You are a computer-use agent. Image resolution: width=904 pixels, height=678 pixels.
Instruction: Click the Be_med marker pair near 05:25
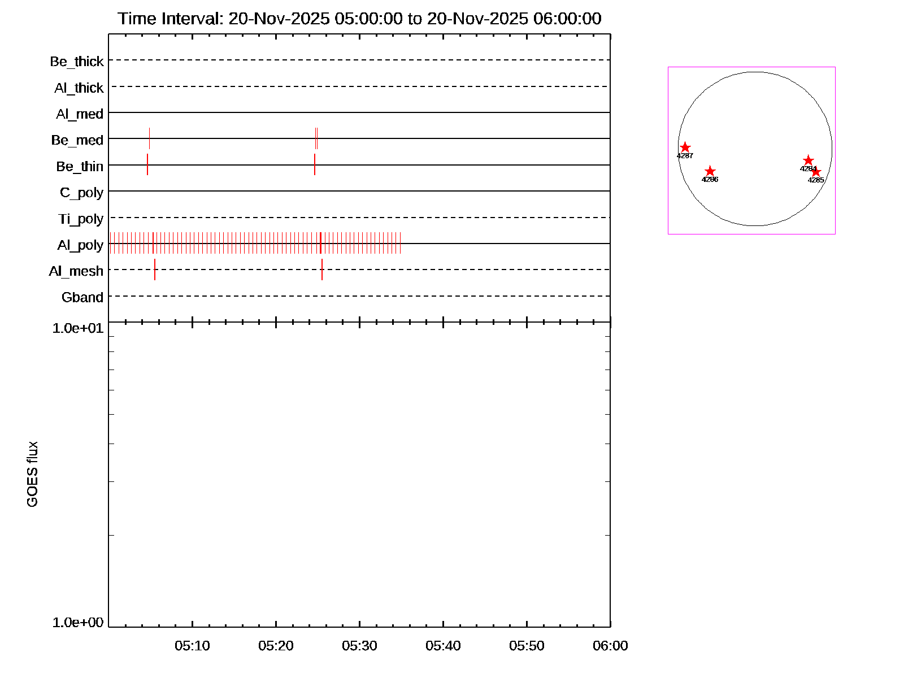(316, 138)
